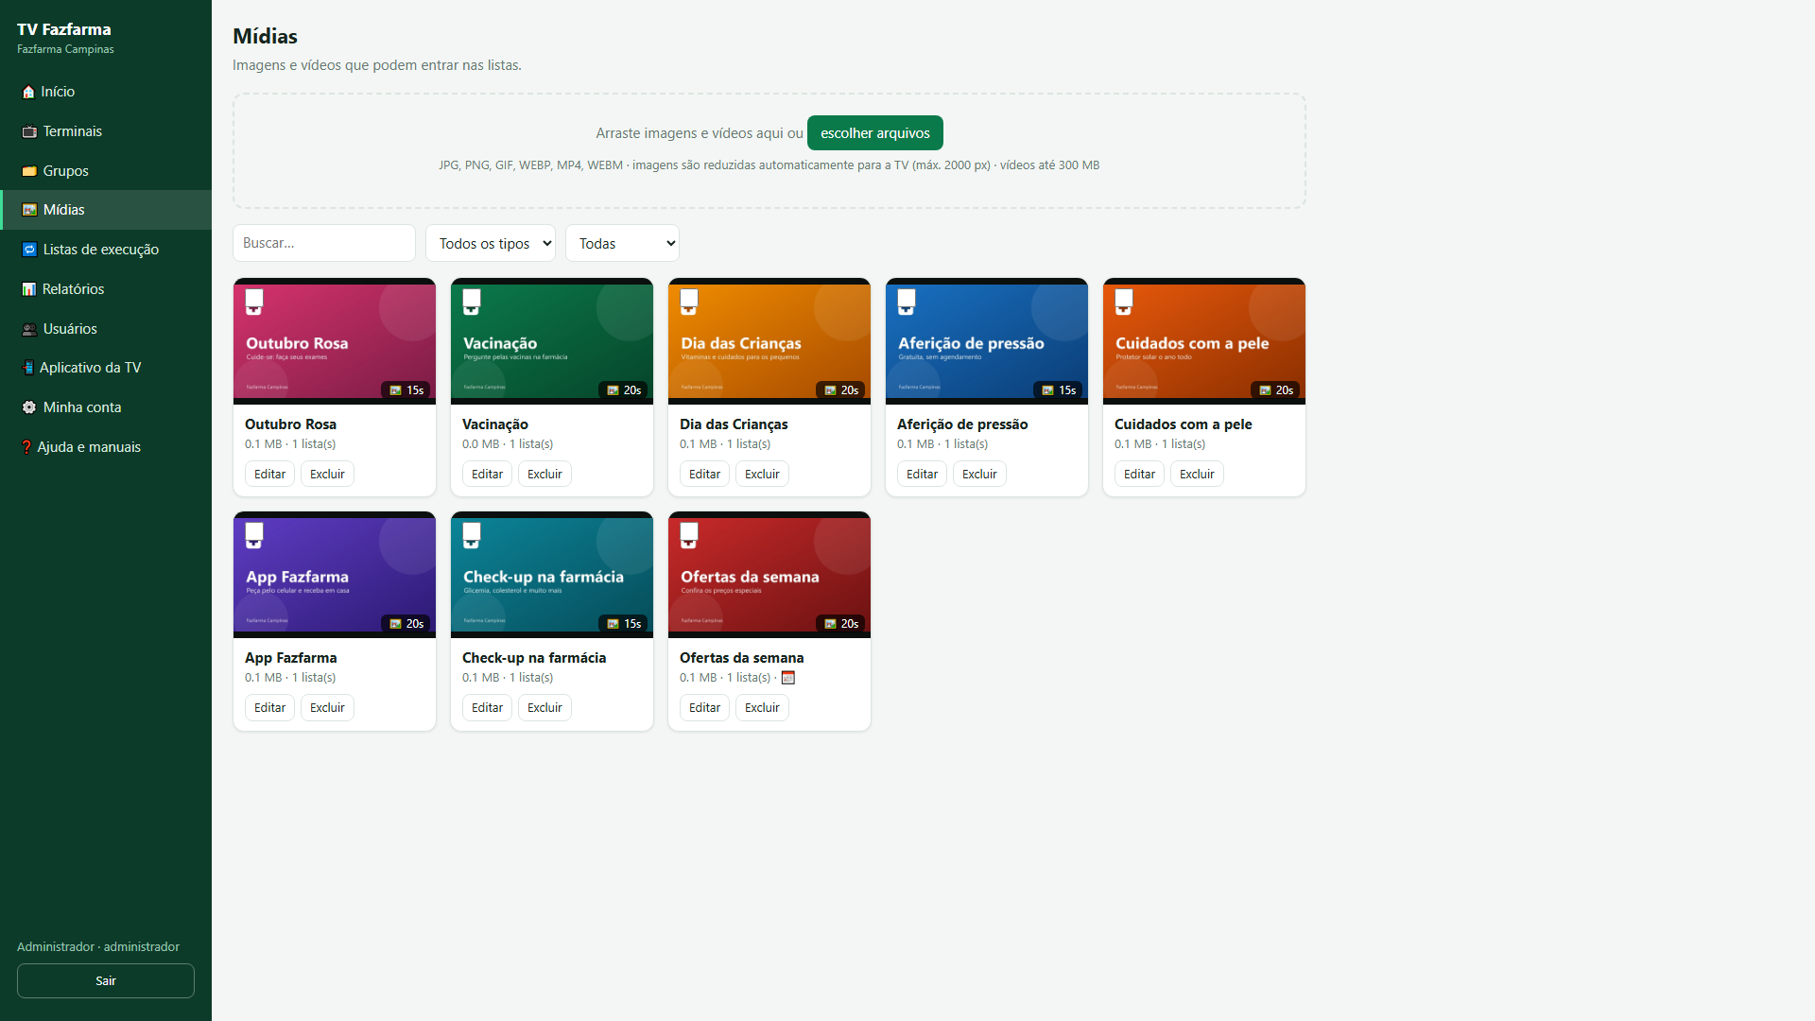The image size is (1815, 1021).
Task: Open Listas de execução via its loop icon
Action: pyautogui.click(x=29, y=250)
